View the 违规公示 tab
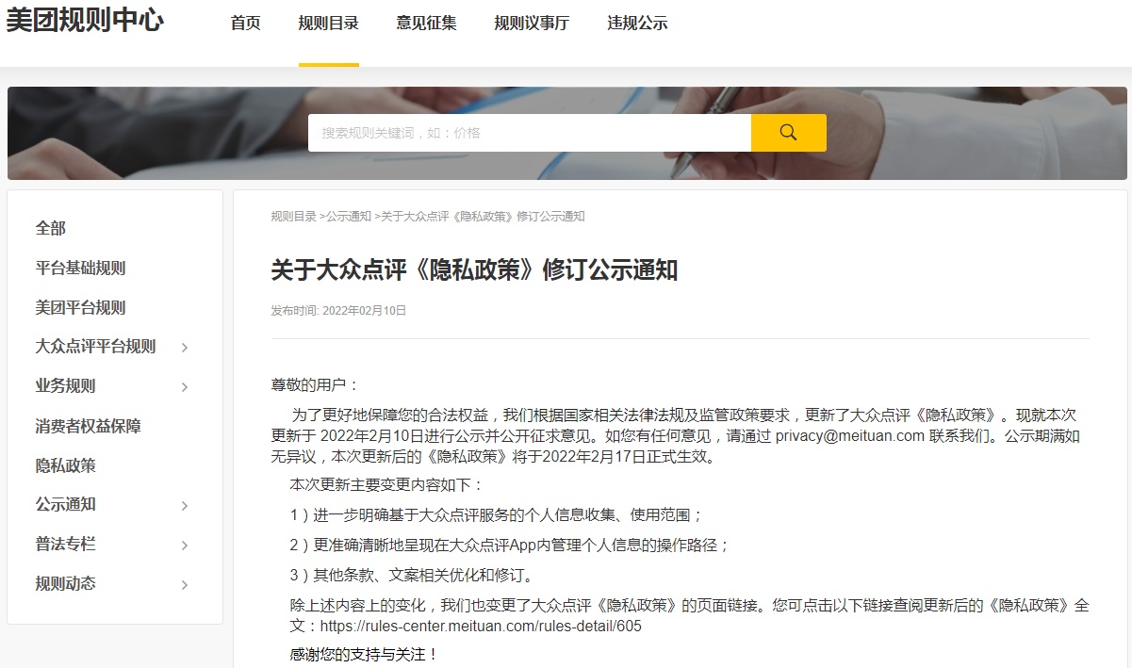The image size is (1132, 668). (638, 24)
